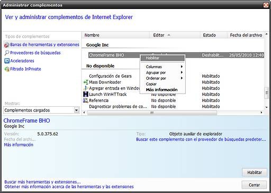Click the vertical scrollbar up arrow
The image size is (271, 193).
[267, 34]
